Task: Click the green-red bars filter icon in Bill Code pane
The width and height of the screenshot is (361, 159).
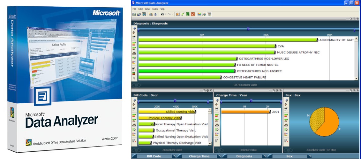Action: 134,115
